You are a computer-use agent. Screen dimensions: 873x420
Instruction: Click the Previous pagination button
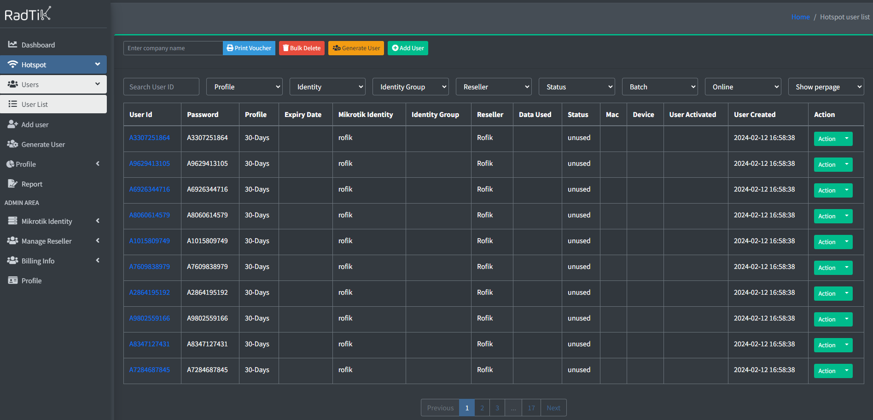tap(440, 408)
